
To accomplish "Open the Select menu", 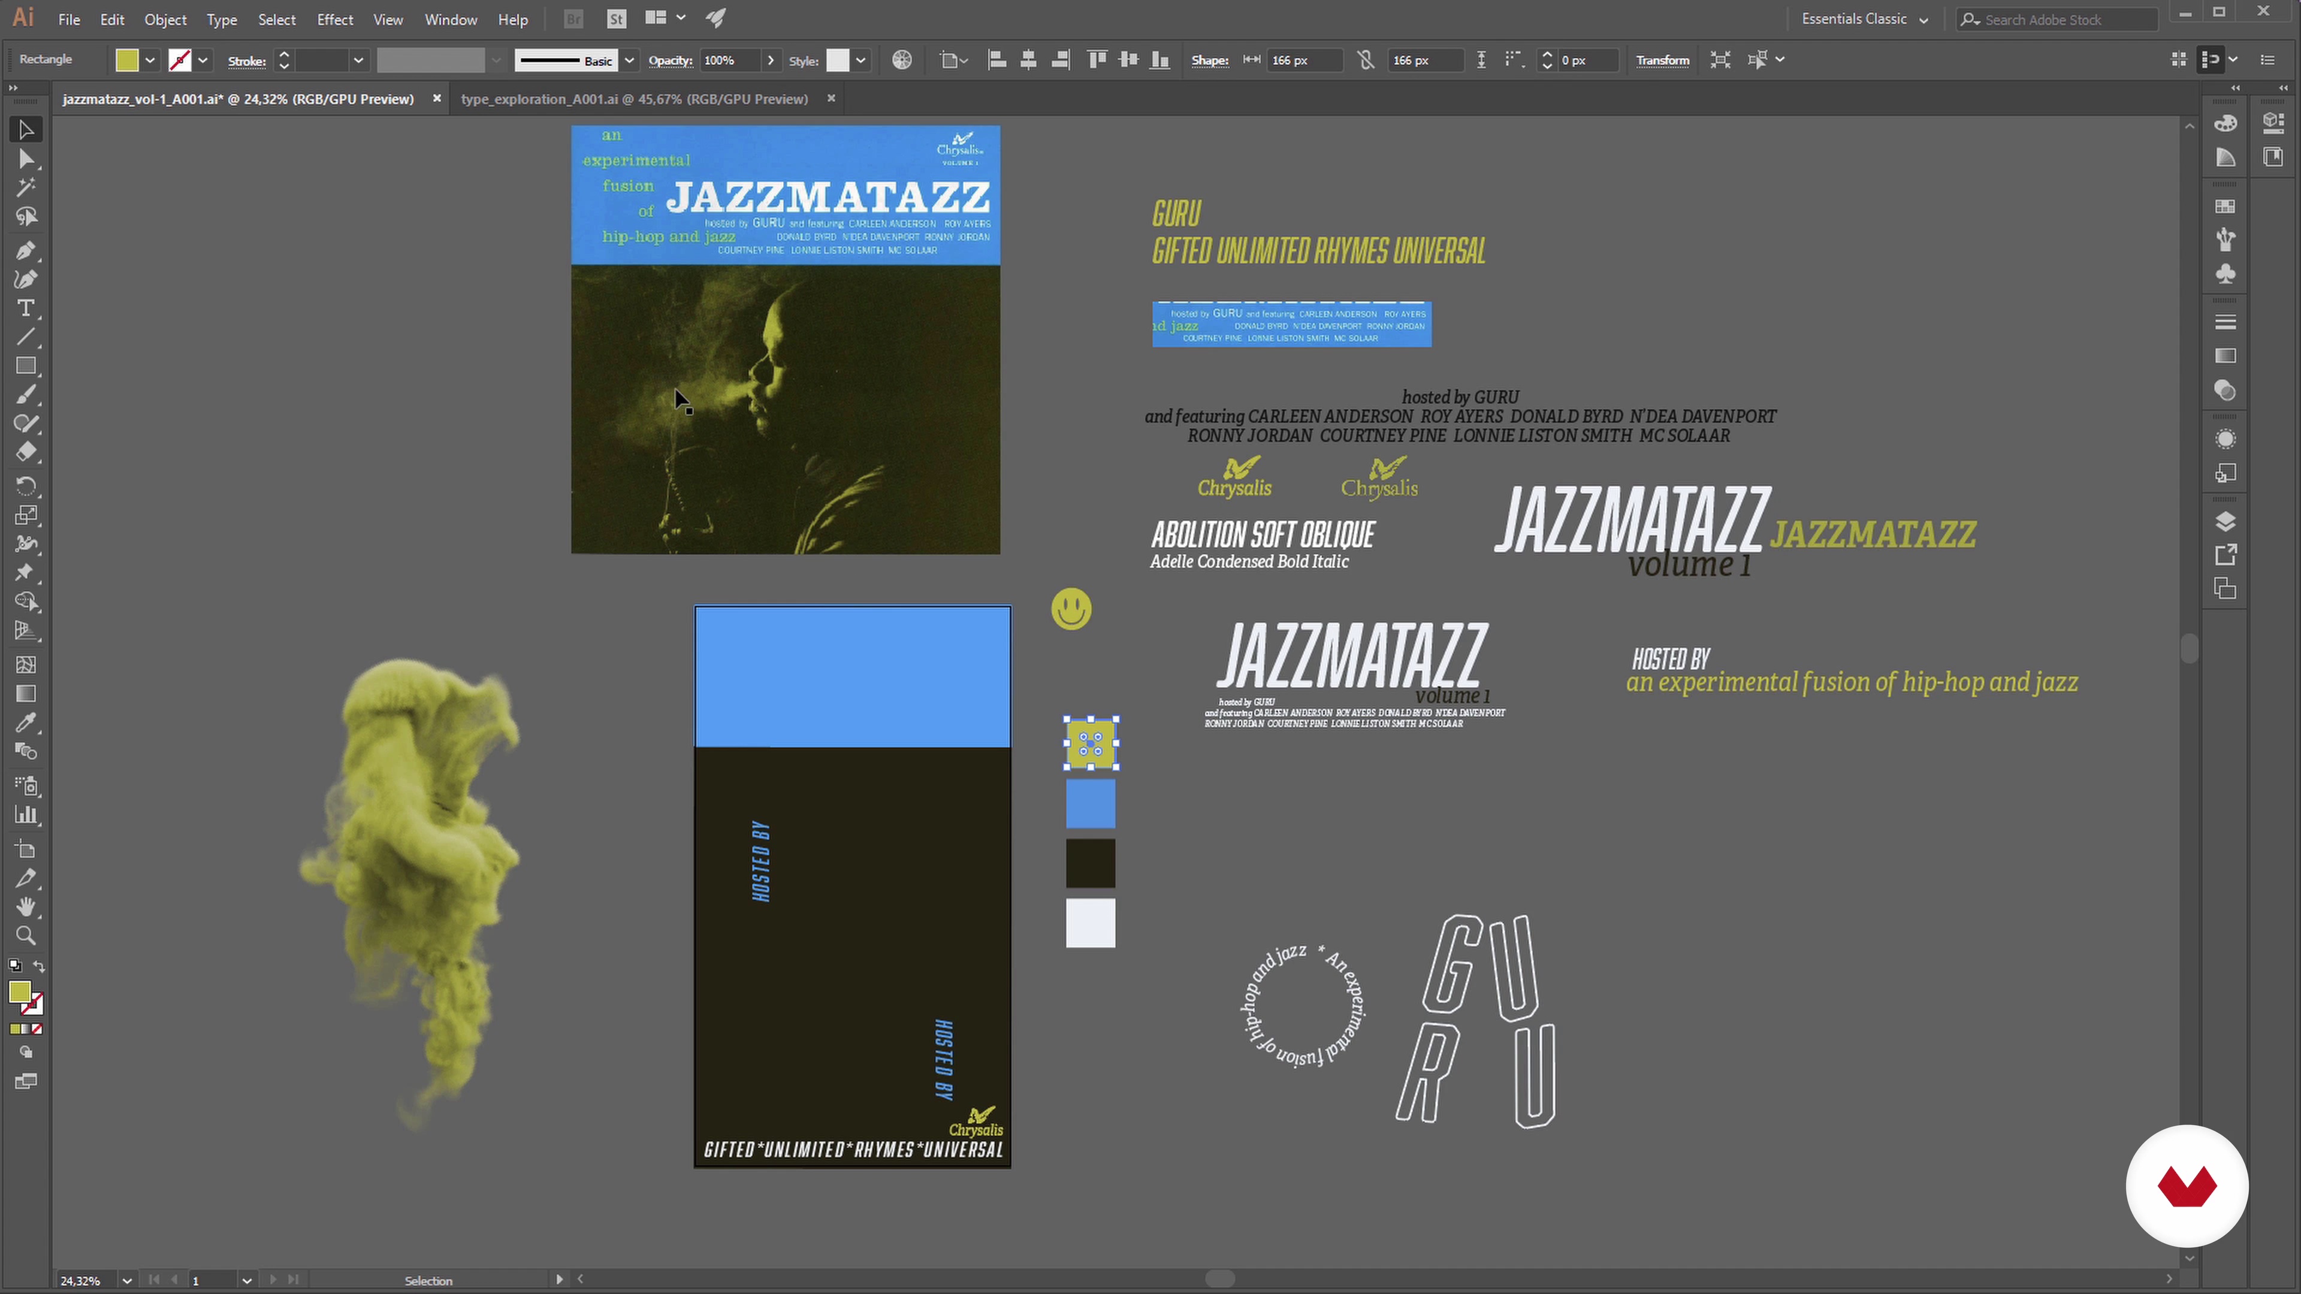I will pyautogui.click(x=276, y=19).
